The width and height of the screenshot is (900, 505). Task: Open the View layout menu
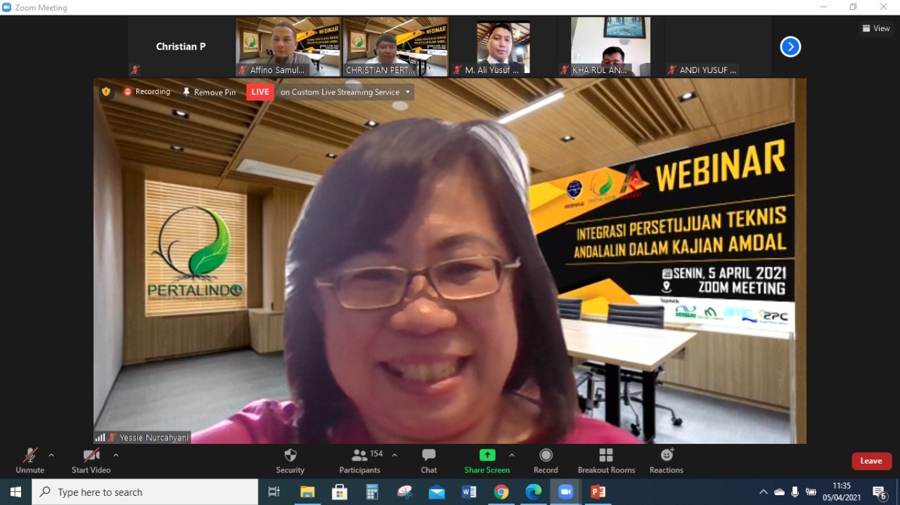(876, 28)
